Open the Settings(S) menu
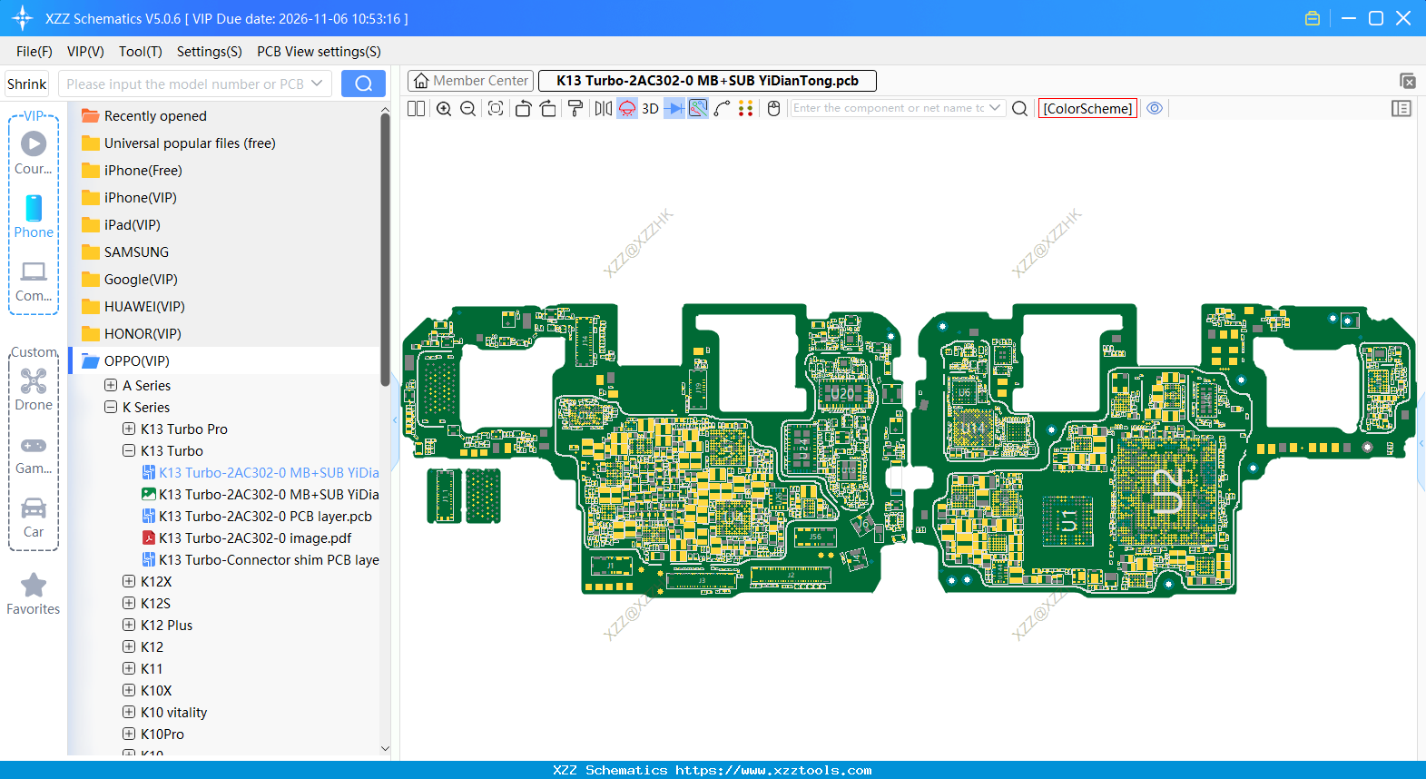 point(210,52)
